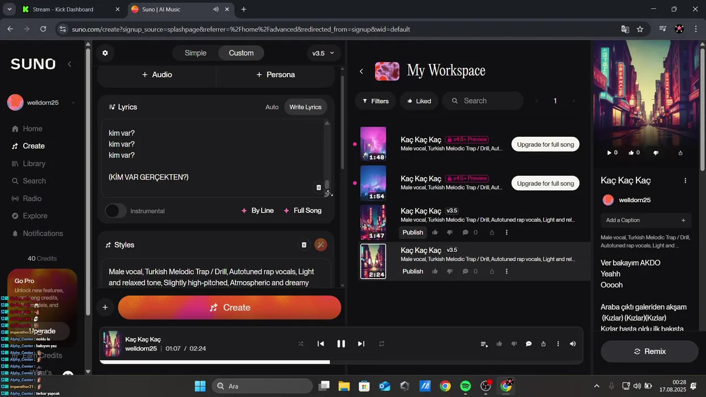Click the magic wand styles enhance icon
The image size is (706, 397).
(x=320, y=245)
